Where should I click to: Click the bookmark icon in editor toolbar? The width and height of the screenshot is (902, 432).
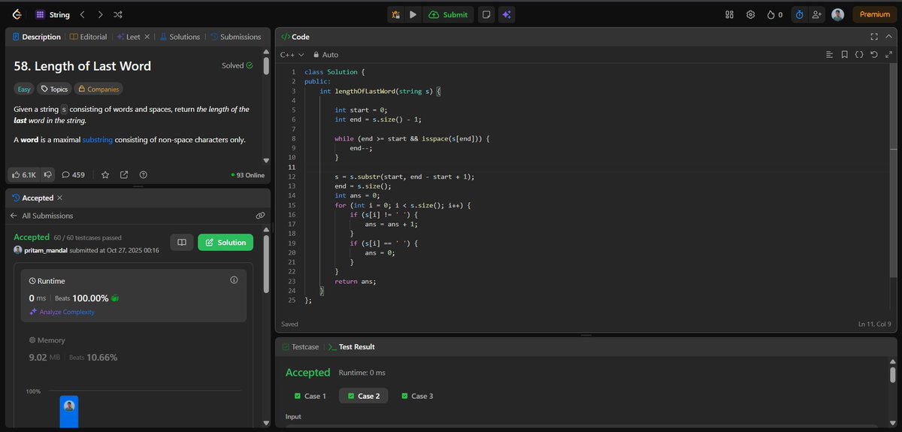845,55
